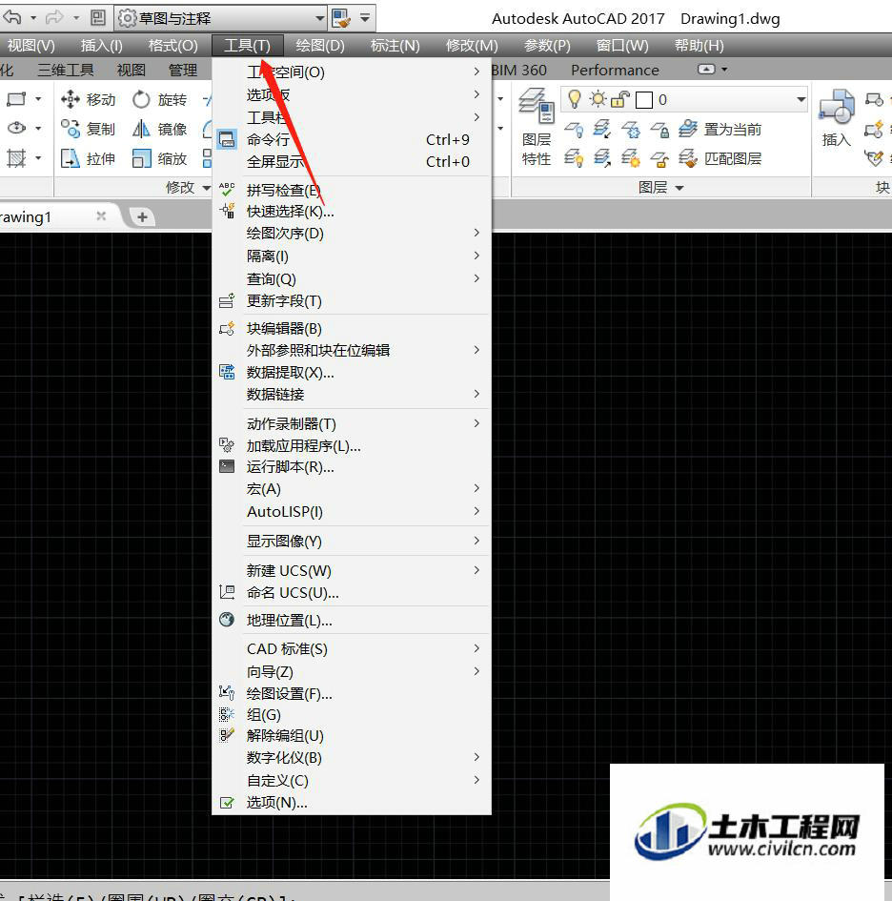
Task: Switch to the Performance ribbon tab
Action: point(615,71)
